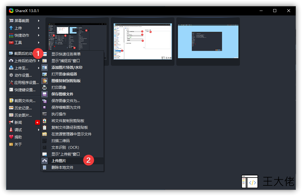Viewport: 302px width, 196px height.
Task: Toggle 复制文件路径到剪贴板 option
Action: 72,128
